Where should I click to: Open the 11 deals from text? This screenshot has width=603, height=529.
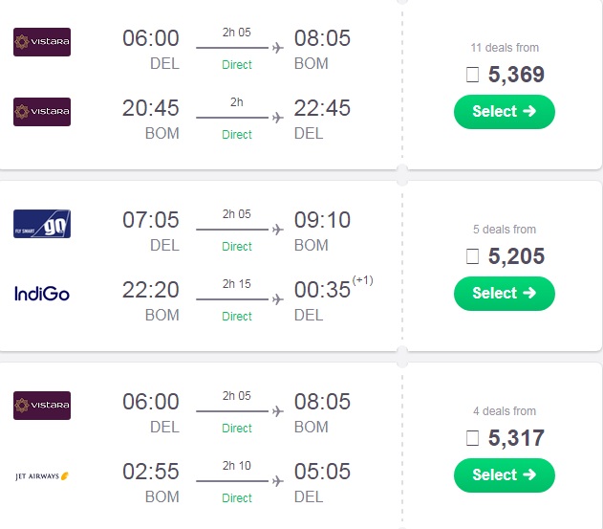pos(505,48)
